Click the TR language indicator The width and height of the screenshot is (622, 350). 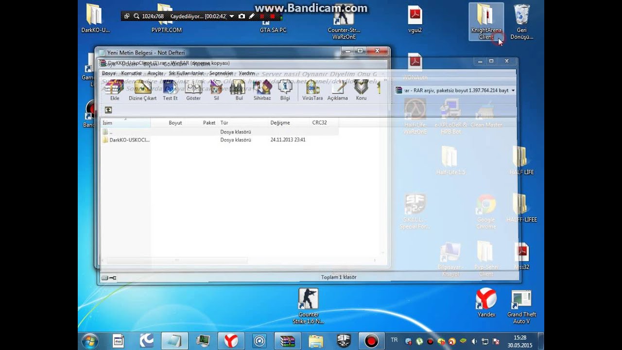(x=394, y=340)
